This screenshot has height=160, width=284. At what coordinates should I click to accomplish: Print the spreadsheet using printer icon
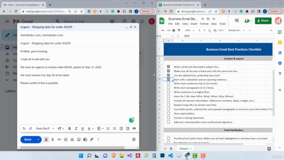pyautogui.click(x=174, y=31)
